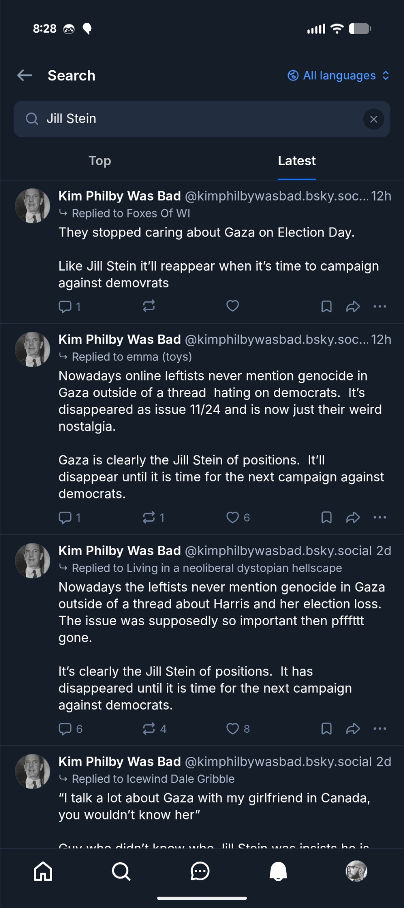
Task: Repost the reply to Foxes Of WI
Action: pyautogui.click(x=149, y=306)
